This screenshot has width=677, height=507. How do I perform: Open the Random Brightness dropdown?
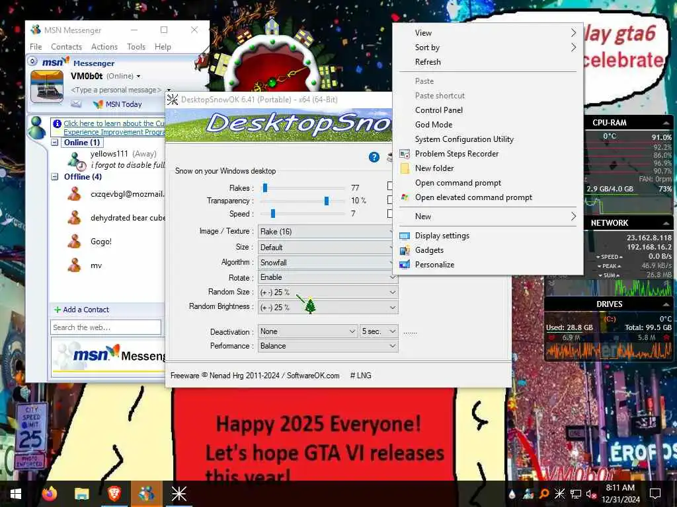(x=328, y=308)
